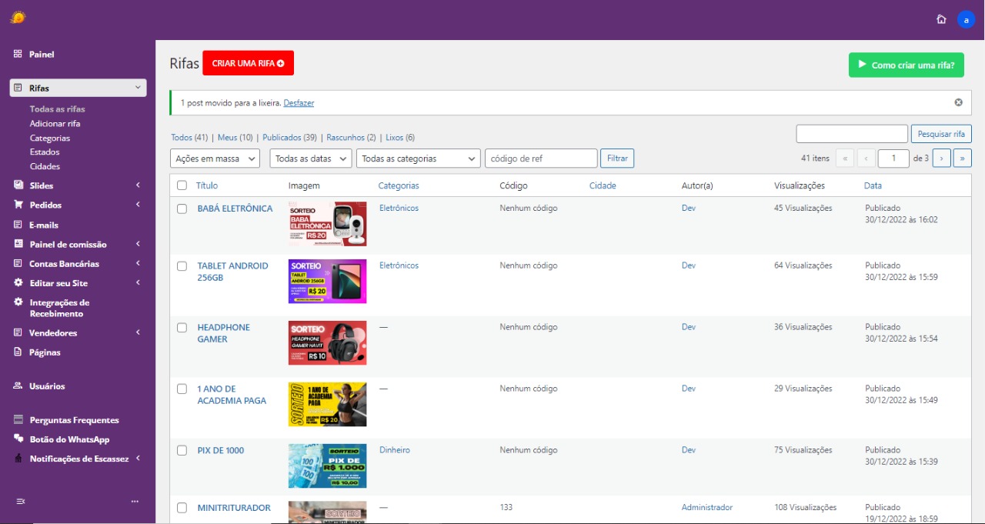985x524 pixels.
Task: Click the Desfazer undo link
Action: [299, 103]
